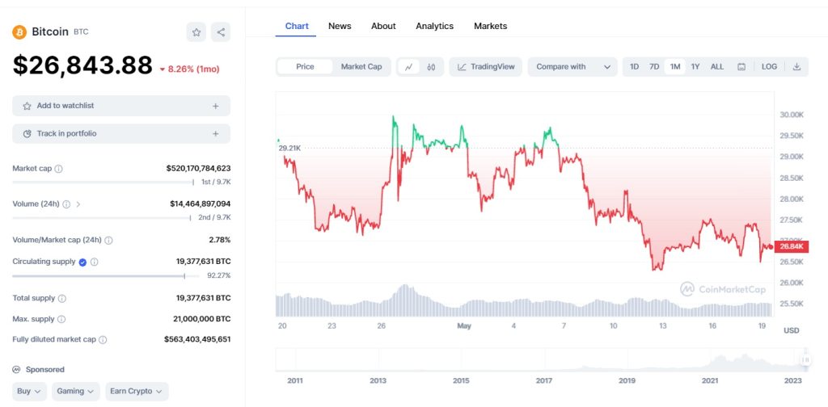Show Volume (24h) info icon
Image resolution: width=828 pixels, height=407 pixels.
(66, 204)
